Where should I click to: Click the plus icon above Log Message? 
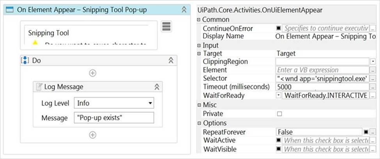point(92,73)
